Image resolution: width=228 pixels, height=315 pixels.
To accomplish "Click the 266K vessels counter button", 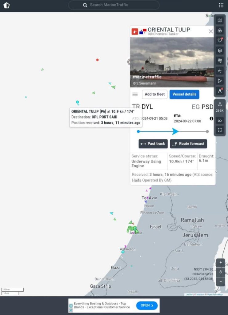I will [220, 107].
